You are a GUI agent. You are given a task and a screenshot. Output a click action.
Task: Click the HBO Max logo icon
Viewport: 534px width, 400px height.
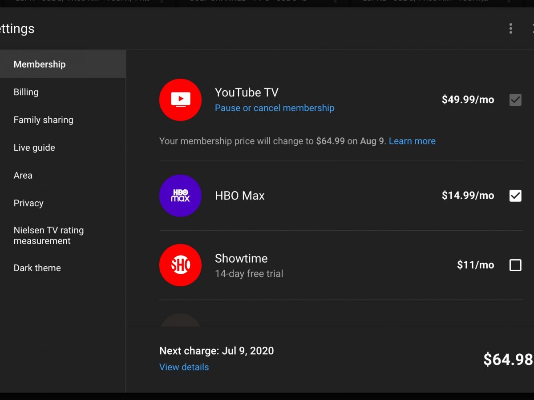[180, 196]
